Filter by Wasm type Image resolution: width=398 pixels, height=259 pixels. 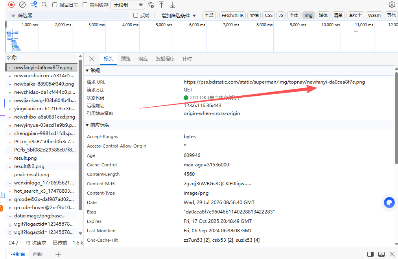[x=374, y=15]
